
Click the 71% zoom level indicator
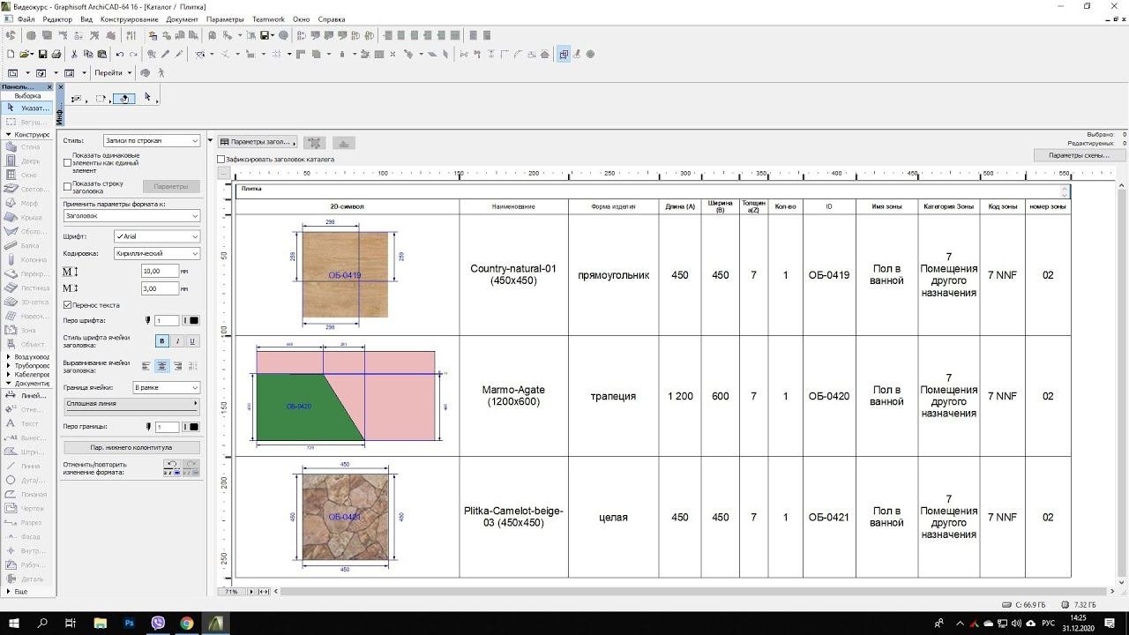pyautogui.click(x=231, y=592)
